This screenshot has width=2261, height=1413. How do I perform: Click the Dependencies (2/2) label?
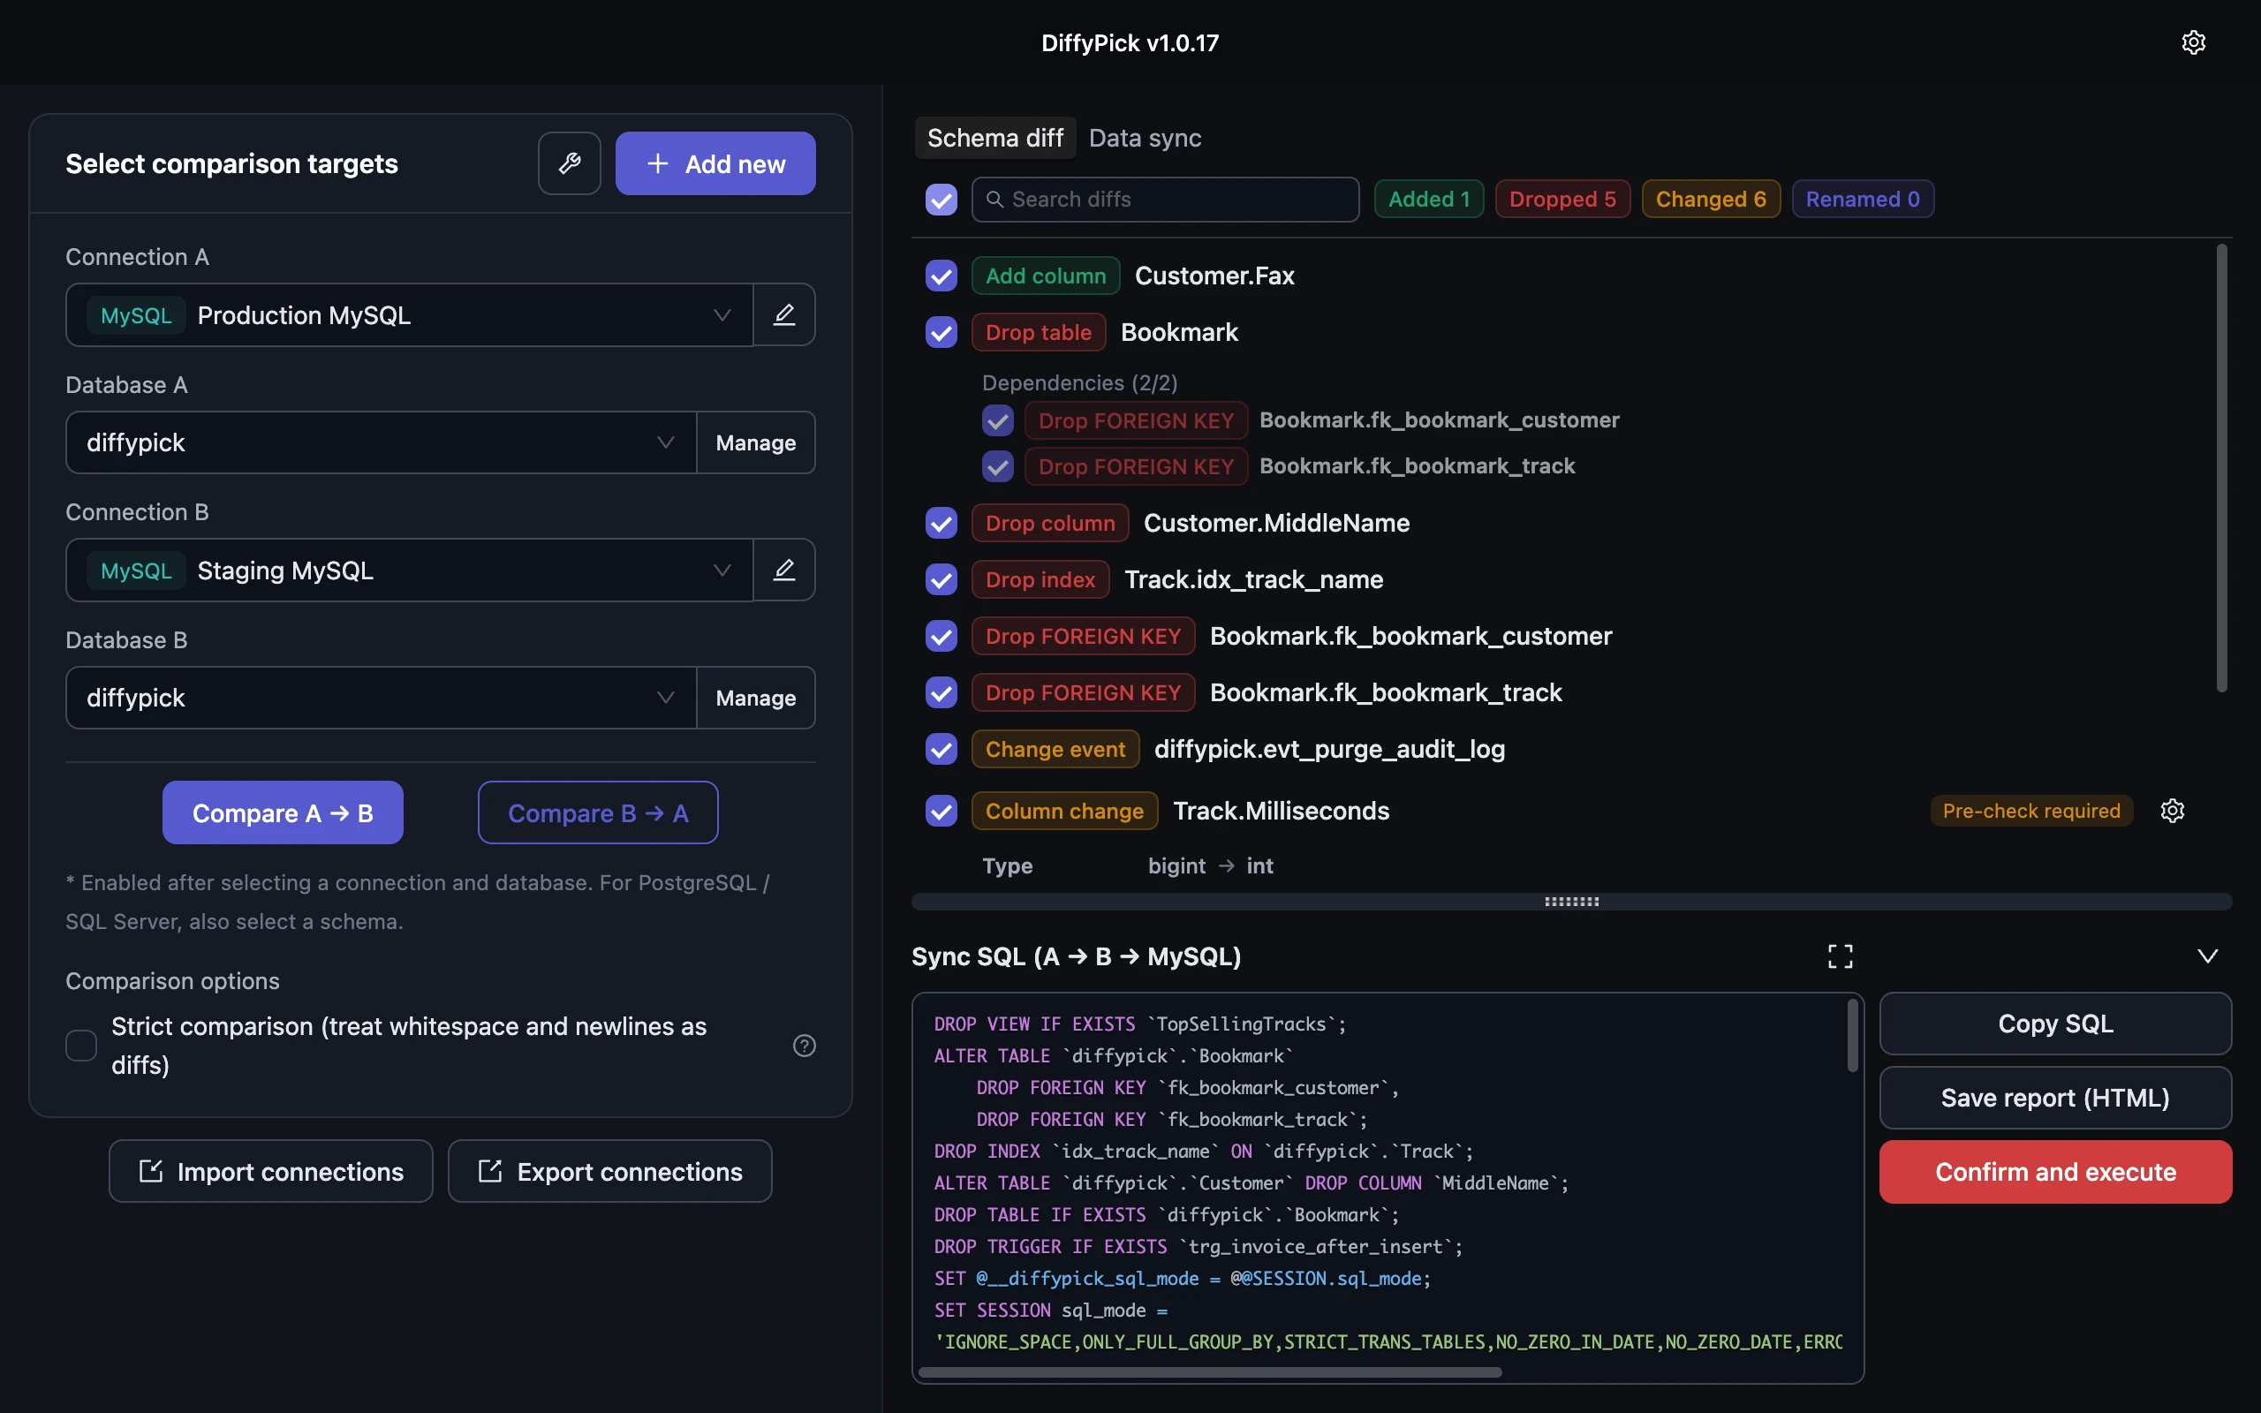click(1079, 383)
